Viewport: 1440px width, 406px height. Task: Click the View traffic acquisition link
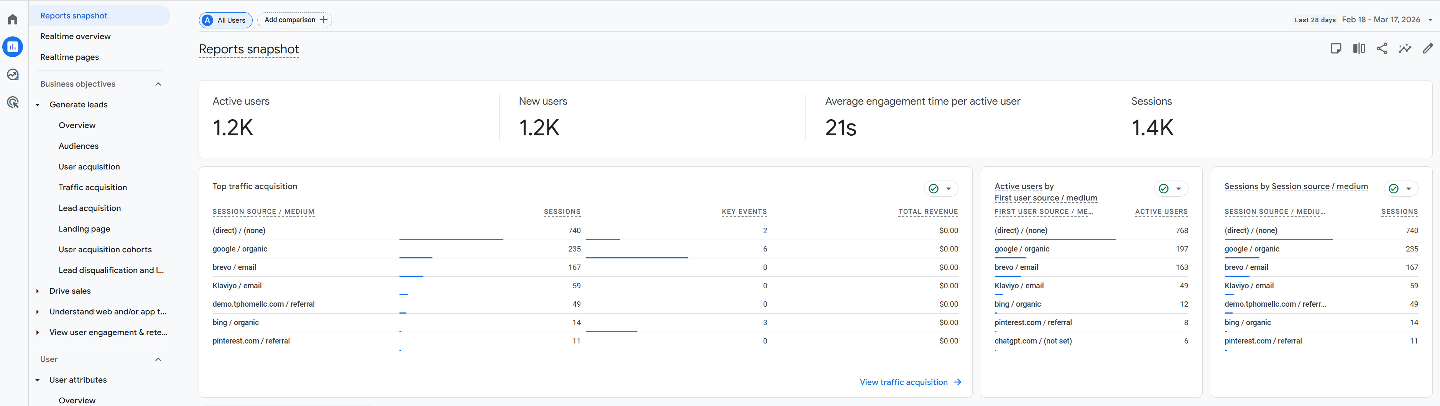click(904, 382)
